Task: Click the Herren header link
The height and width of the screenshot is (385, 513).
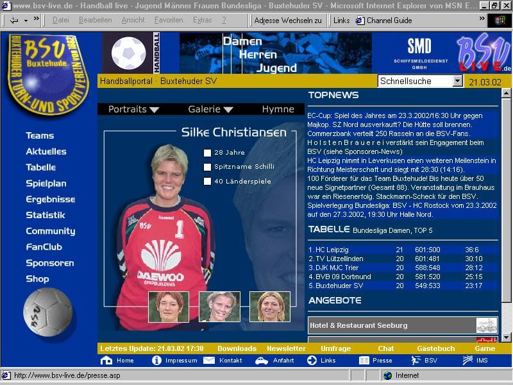Action: click(x=258, y=55)
